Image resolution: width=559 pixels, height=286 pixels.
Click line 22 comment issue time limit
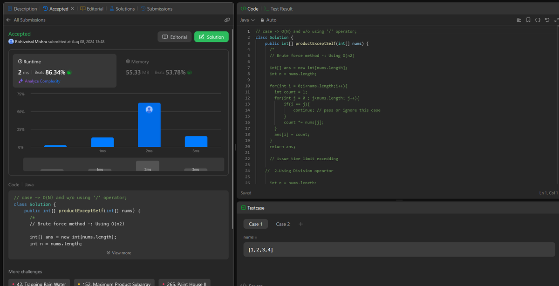point(304,158)
